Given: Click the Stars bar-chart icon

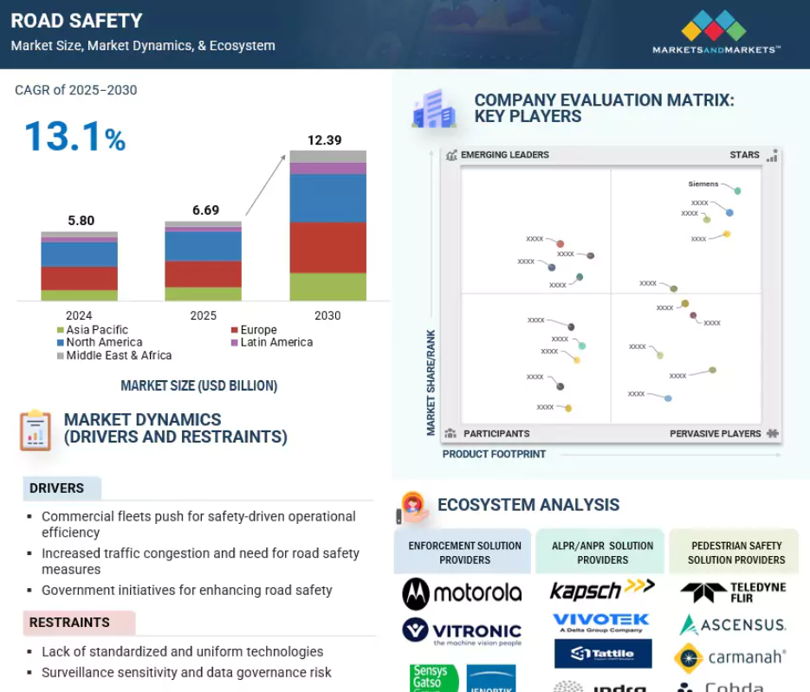Looking at the screenshot, I should click(772, 156).
